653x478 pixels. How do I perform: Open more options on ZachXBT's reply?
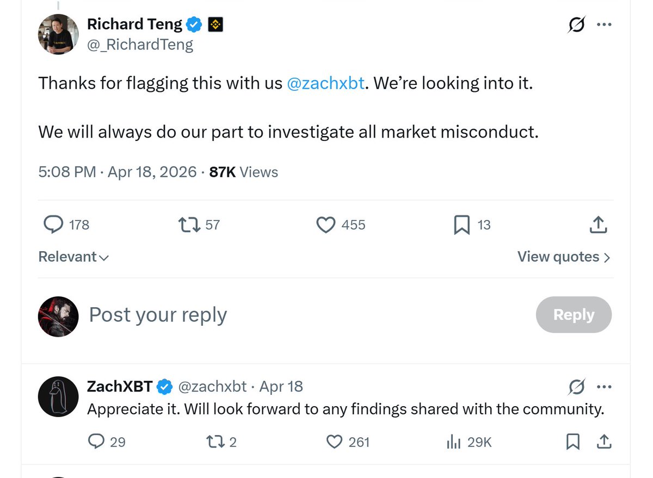pyautogui.click(x=604, y=387)
